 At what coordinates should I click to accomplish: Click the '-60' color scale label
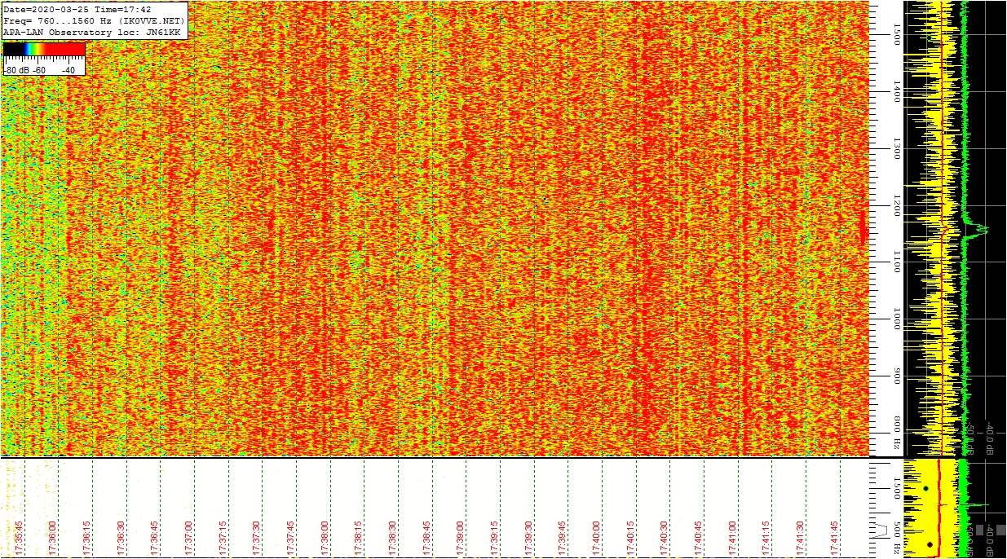point(39,70)
